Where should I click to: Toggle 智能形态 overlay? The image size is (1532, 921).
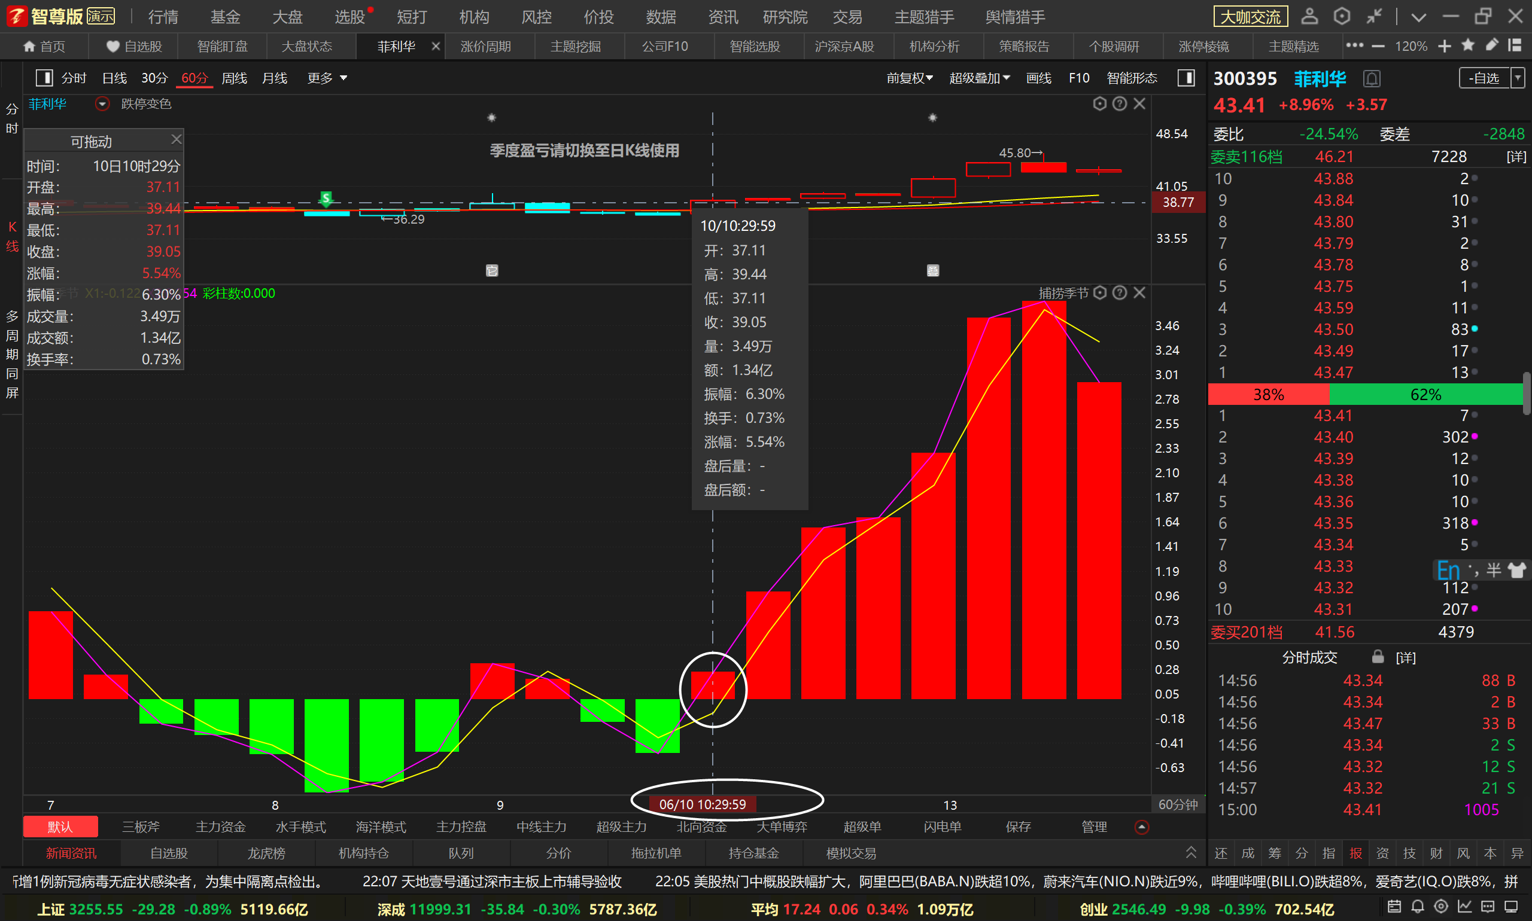pos(1132,78)
